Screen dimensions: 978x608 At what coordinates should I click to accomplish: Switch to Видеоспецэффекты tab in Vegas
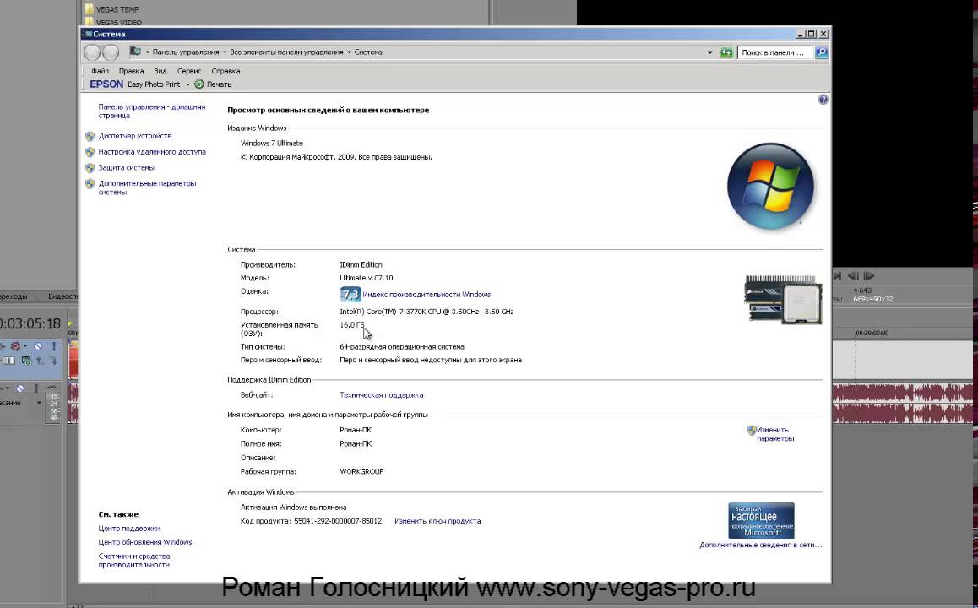point(63,296)
